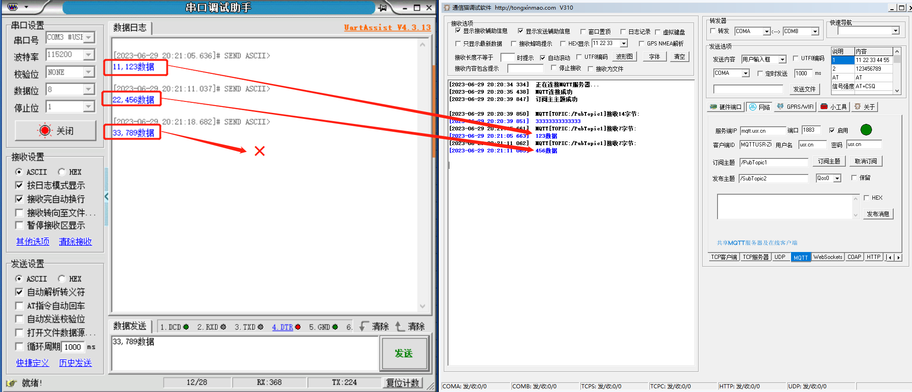Viewport: 912px width, 392px height.
Task: Click the subscribe topic (订阅主题) button
Action: [829, 162]
